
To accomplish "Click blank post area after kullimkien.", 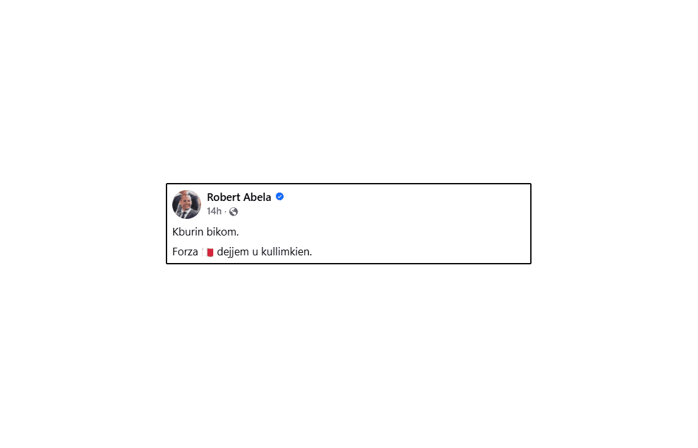I will pyautogui.click(x=419, y=252).
